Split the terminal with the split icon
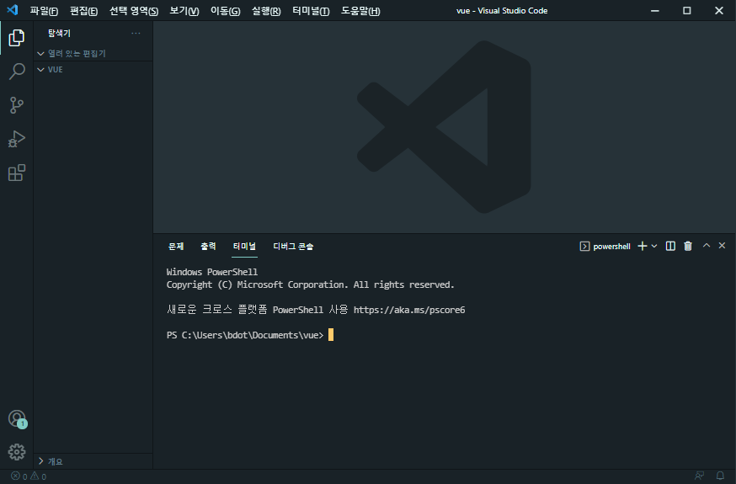736x484 pixels. [670, 247]
